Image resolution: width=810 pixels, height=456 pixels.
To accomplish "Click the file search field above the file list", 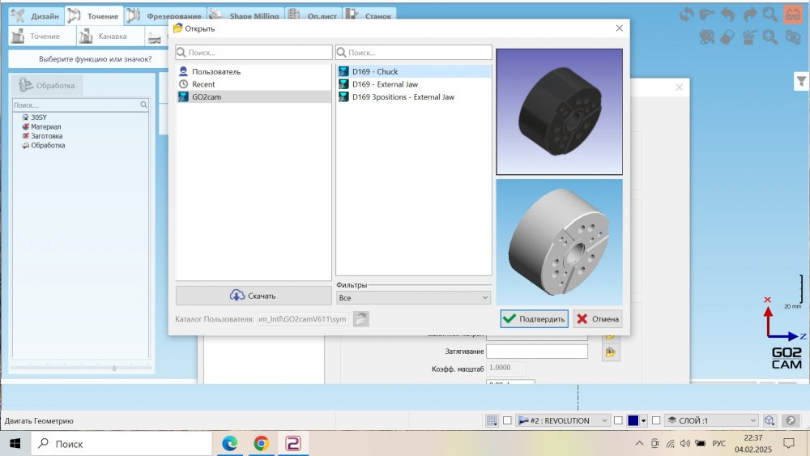I will 414,52.
